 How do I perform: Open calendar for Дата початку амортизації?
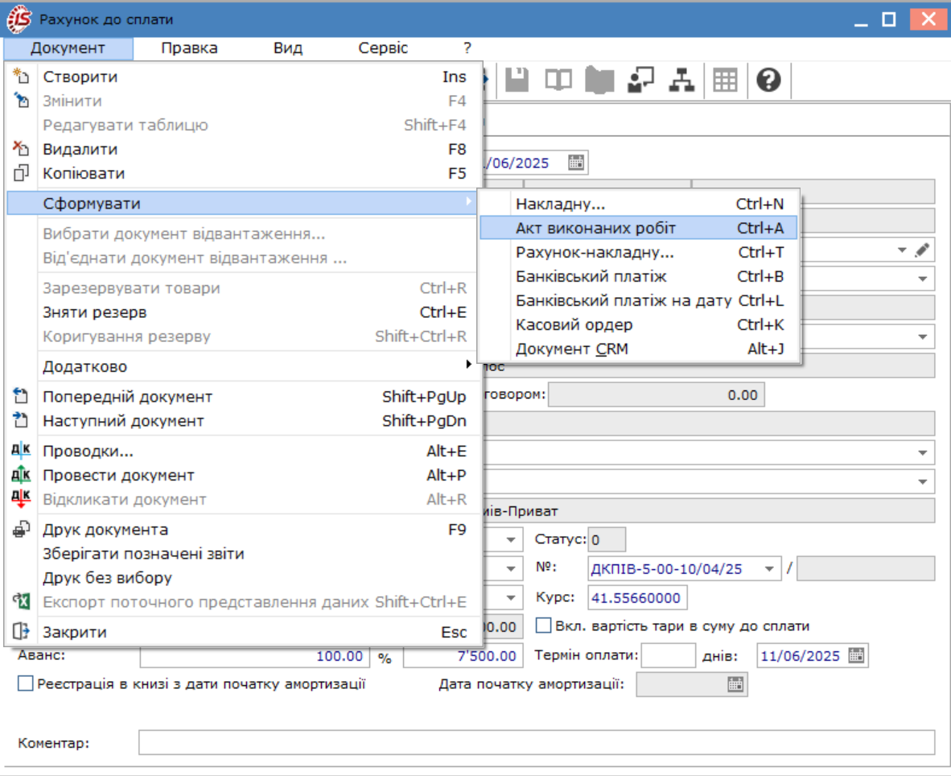coord(735,684)
